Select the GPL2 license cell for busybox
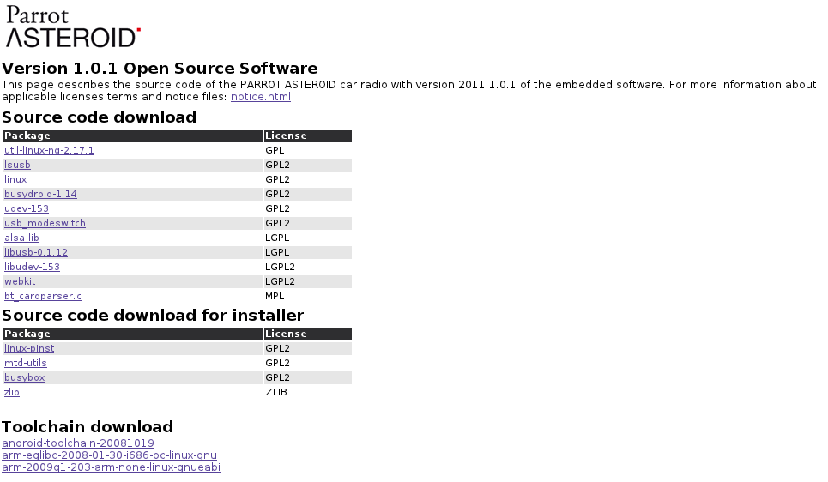The height and width of the screenshot is (482, 828). (308, 377)
